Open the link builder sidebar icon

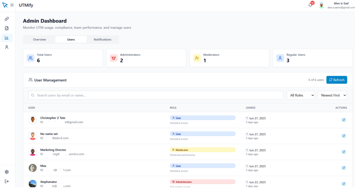(7, 19)
